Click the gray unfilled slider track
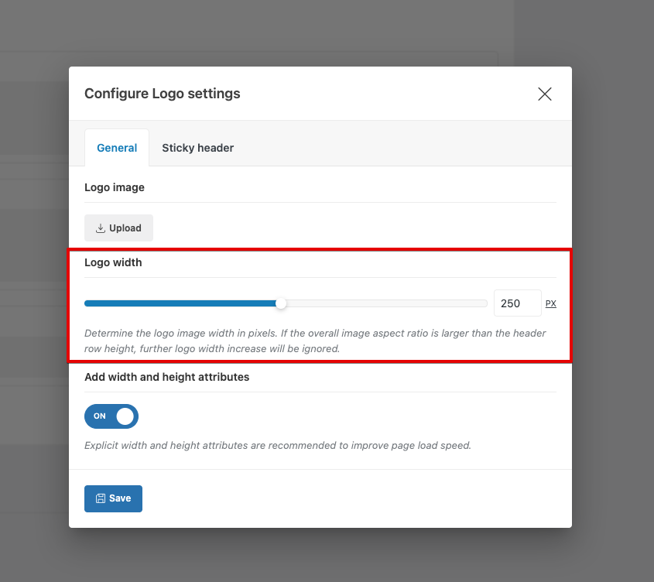 [385, 303]
